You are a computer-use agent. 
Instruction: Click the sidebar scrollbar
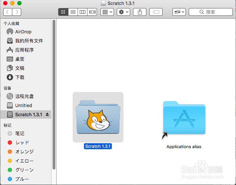point(54,95)
